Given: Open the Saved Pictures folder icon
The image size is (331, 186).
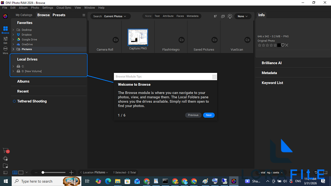Looking at the screenshot, I should pyautogui.click(x=214, y=40).
